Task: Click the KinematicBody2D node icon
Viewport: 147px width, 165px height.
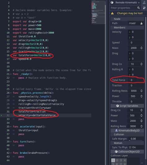Action: tap(116, 131)
